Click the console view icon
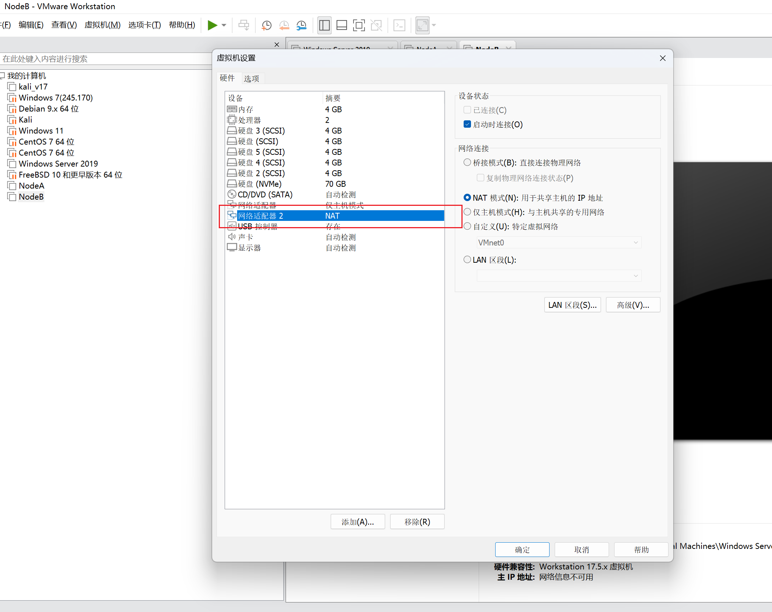This screenshot has width=772, height=612. tap(399, 25)
